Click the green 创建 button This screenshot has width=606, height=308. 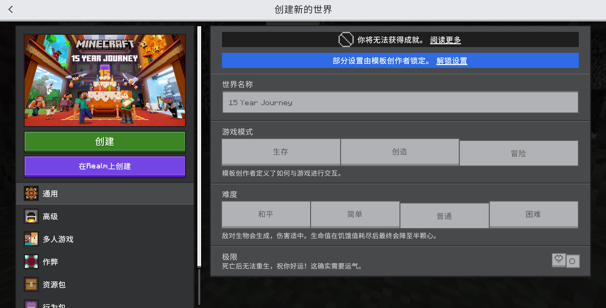(105, 142)
